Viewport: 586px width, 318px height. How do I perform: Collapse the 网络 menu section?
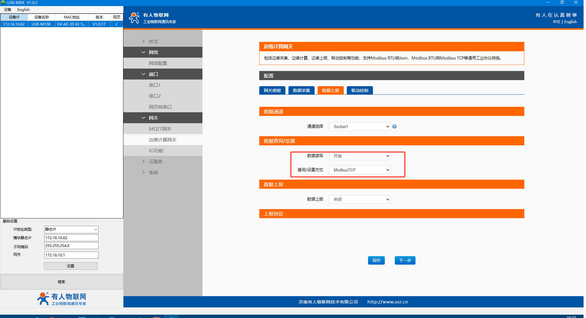[153, 52]
